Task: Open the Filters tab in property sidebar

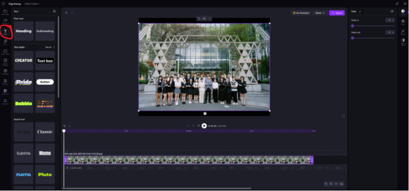Action: (403, 22)
